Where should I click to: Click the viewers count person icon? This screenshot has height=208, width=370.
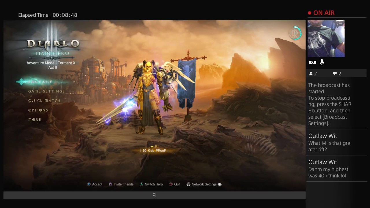click(311, 74)
